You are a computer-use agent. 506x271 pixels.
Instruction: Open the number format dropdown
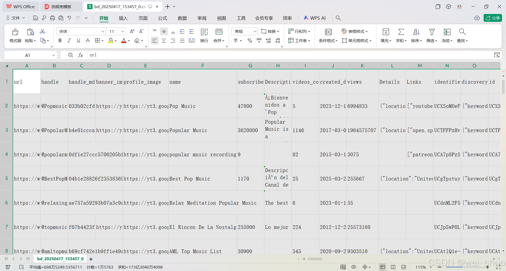[x=255, y=31]
